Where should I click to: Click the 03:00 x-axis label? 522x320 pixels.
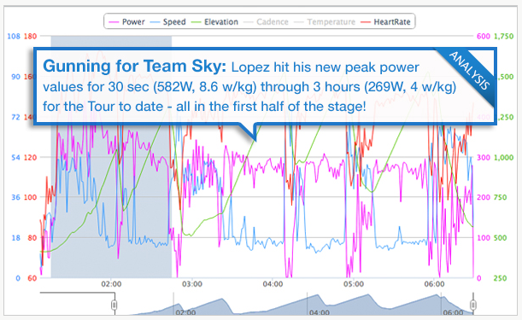click(192, 284)
